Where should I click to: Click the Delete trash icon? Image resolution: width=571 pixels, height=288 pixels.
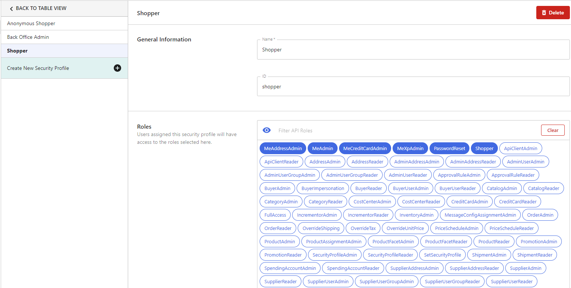pos(543,12)
